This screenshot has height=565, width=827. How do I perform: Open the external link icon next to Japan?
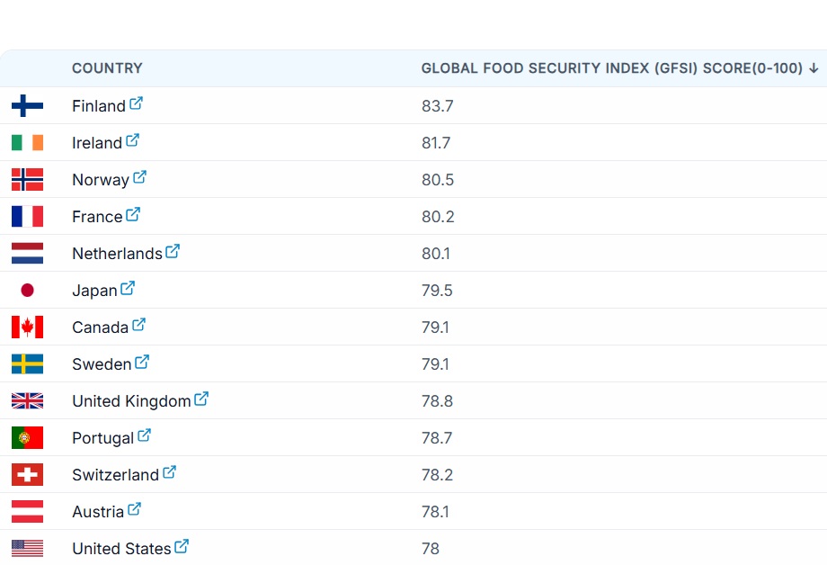tap(128, 288)
